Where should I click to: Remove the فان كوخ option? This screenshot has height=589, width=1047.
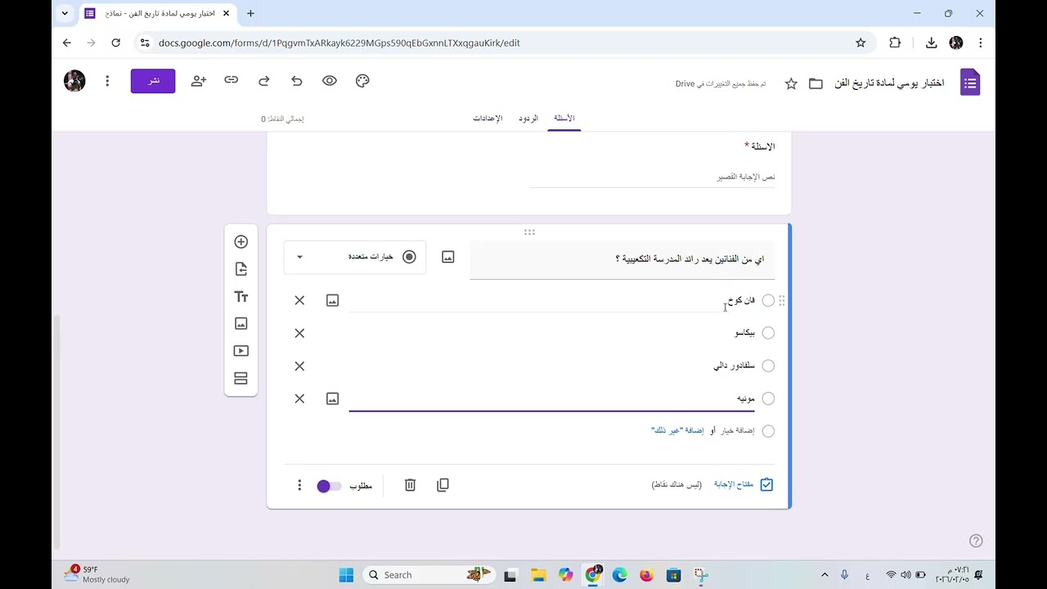coord(299,300)
